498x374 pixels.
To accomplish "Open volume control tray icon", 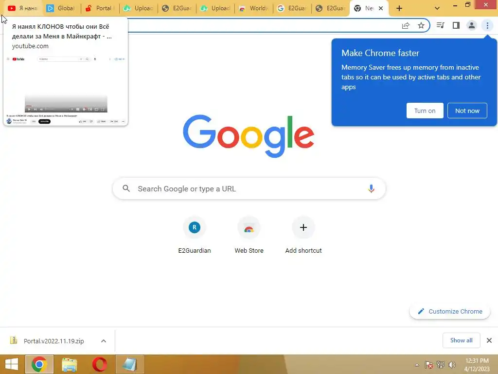I will tap(452, 365).
